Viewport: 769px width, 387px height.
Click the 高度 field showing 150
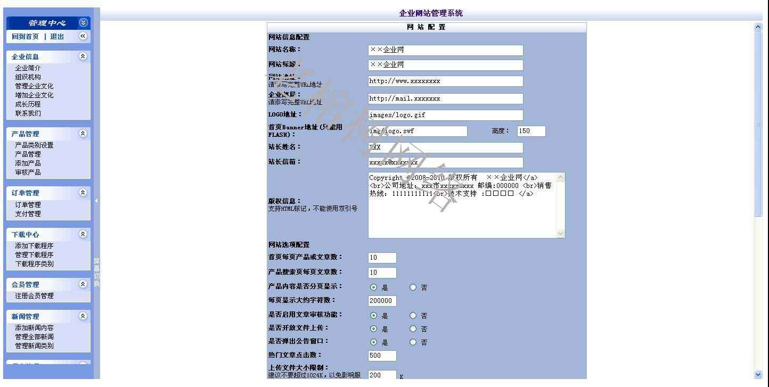tap(531, 131)
